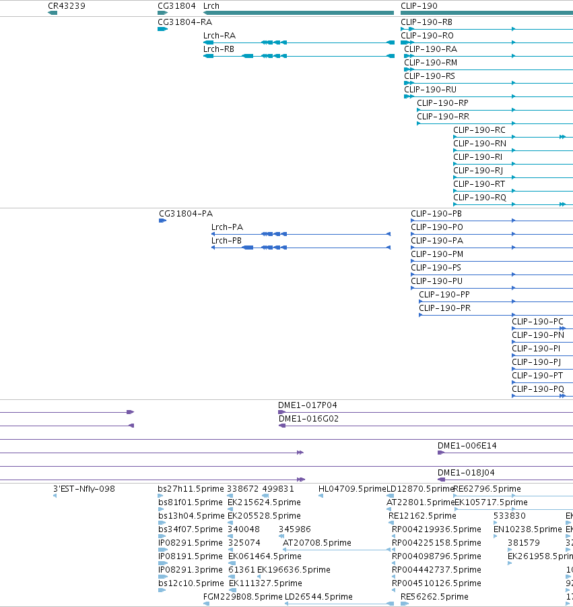The width and height of the screenshot is (573, 607).
Task: Select EST 345986
Action: click(x=295, y=530)
